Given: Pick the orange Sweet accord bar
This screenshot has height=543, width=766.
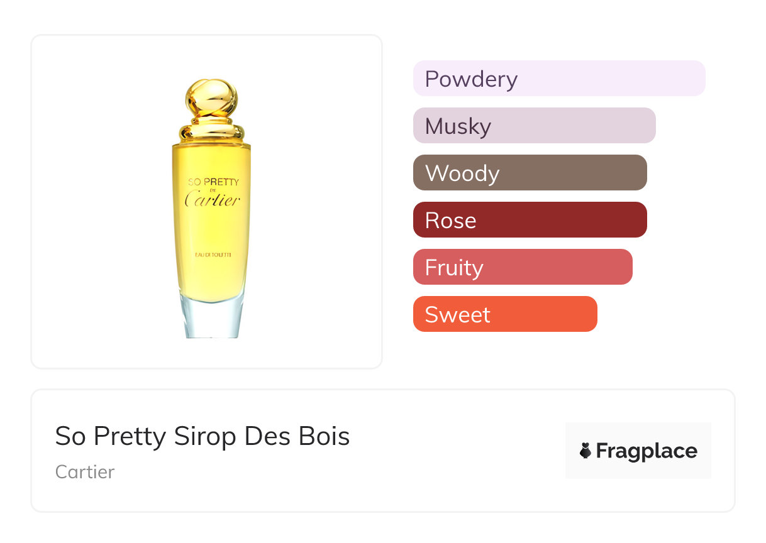Looking at the screenshot, I should (504, 314).
